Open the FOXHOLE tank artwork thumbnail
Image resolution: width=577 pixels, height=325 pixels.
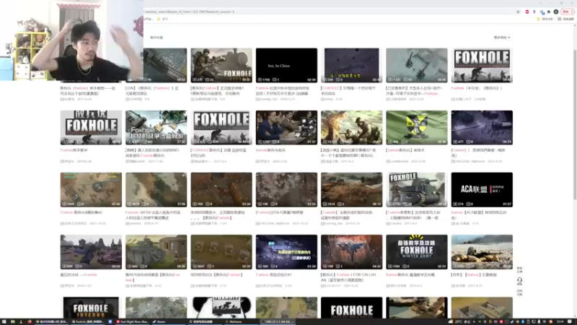(417, 189)
